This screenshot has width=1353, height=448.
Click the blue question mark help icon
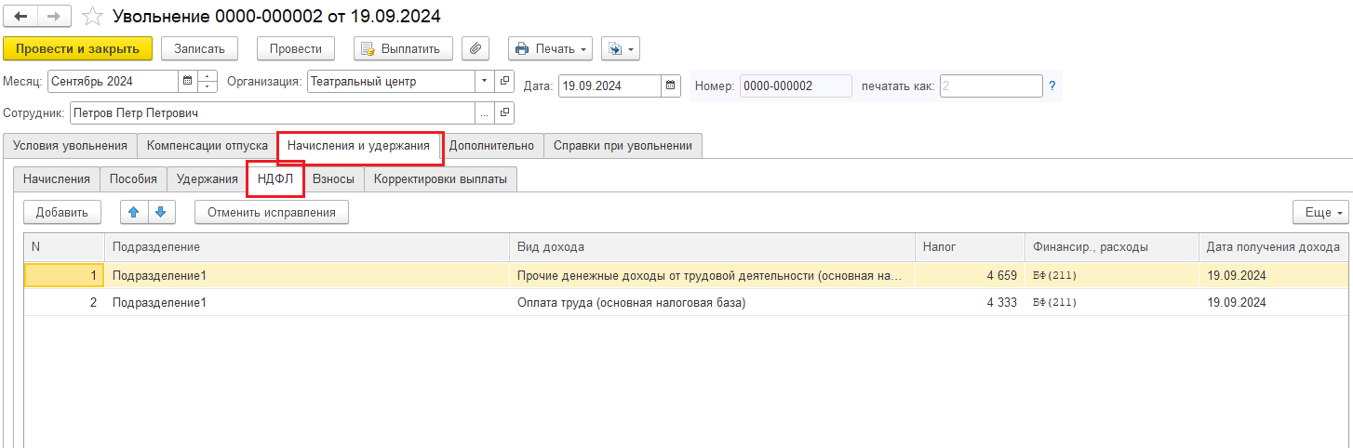tap(1052, 86)
